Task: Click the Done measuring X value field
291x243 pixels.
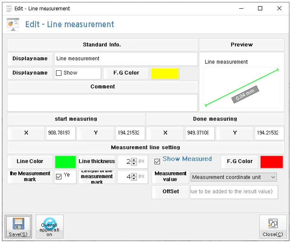Action: click(200, 133)
